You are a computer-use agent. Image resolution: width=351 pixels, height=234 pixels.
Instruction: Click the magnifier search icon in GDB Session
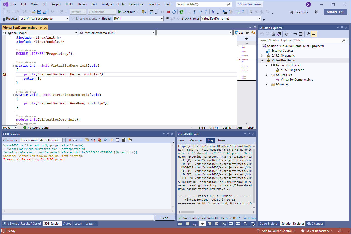[x=105, y=140]
